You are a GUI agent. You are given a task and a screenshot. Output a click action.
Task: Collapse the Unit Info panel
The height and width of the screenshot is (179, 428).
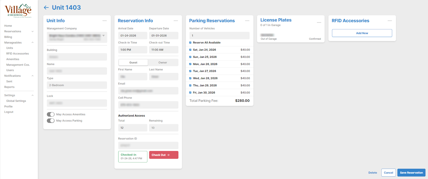104,21
